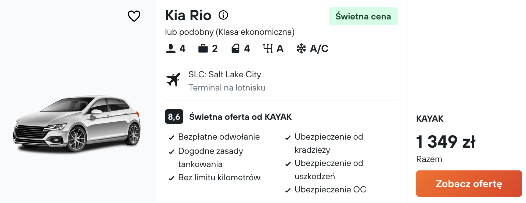Click the passenger count person icon
The image size is (526, 203).
[x=170, y=49]
